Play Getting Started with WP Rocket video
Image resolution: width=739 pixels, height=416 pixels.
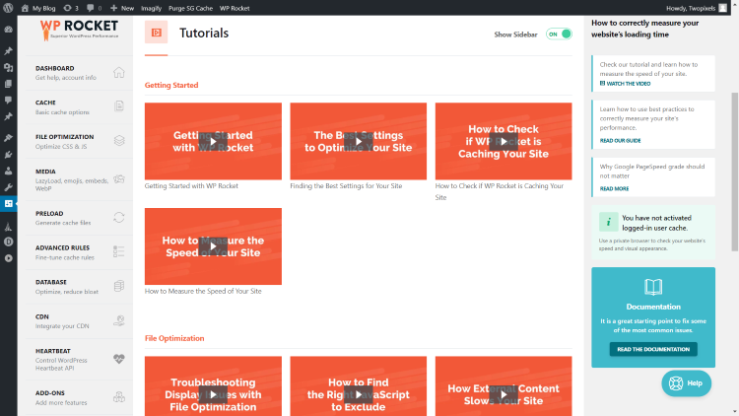[x=213, y=141]
